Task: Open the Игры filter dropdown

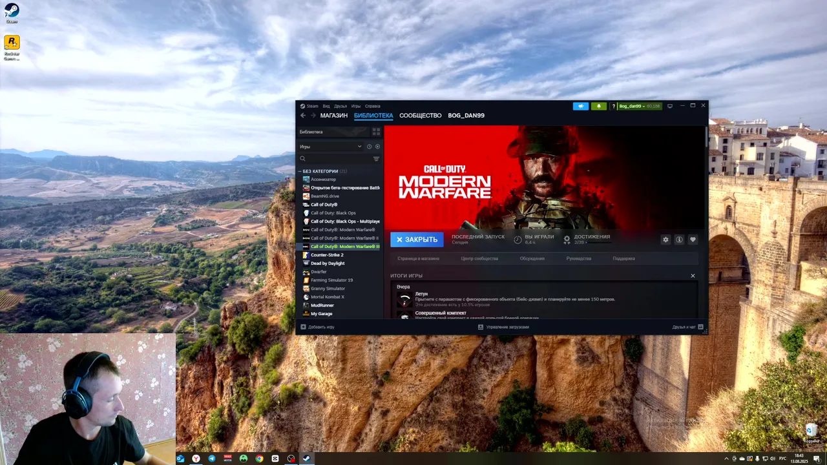Action: (330, 147)
